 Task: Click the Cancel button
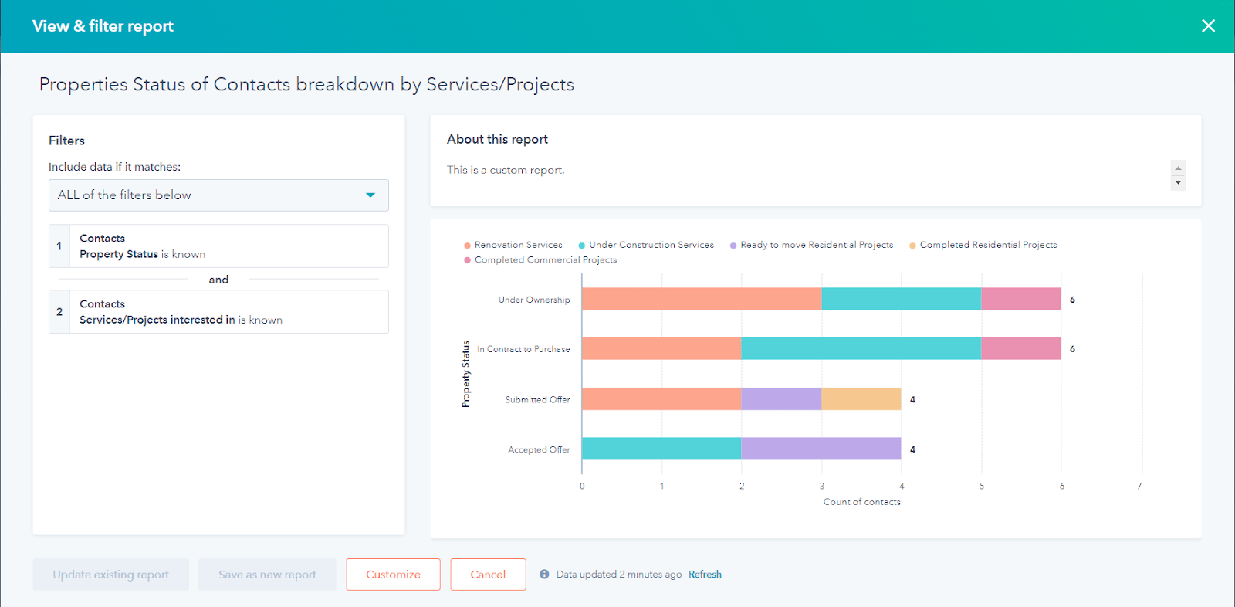pos(488,575)
